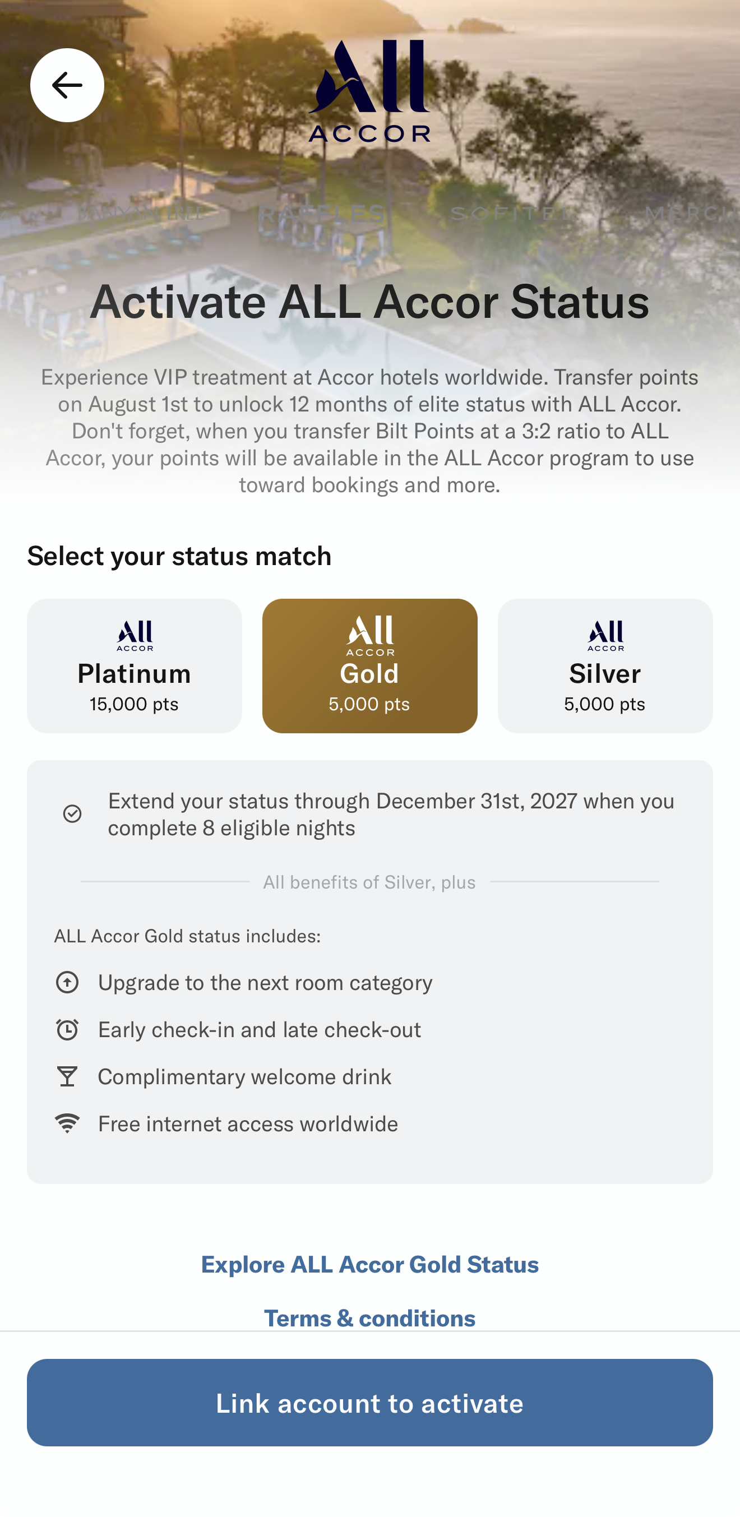This screenshot has height=1517, width=740.
Task: Select the Platinum 15,000 pts status option
Action: 134,665
